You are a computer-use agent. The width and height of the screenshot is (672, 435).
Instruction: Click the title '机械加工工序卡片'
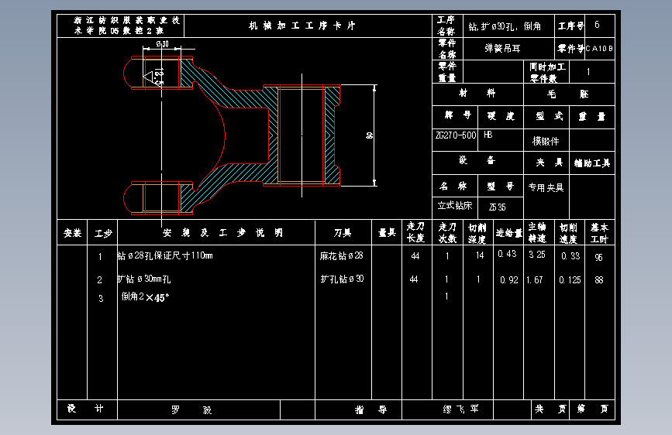(x=302, y=26)
